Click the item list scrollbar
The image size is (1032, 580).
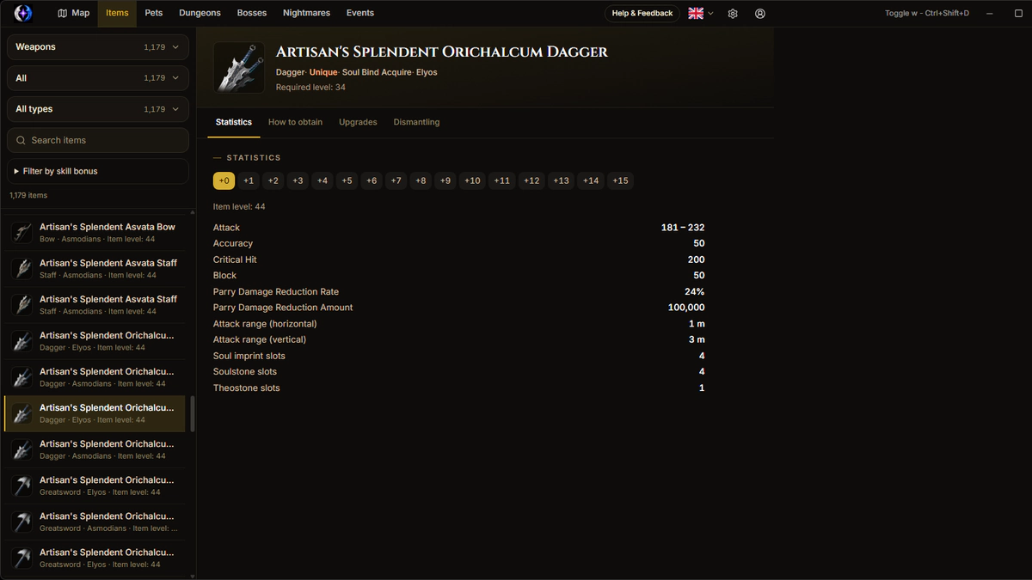[x=193, y=414]
